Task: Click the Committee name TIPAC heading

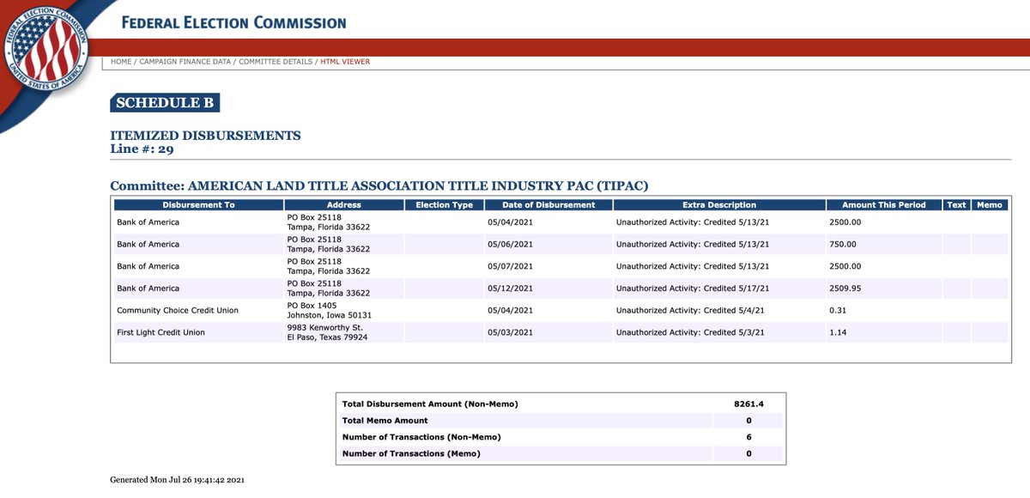Action: (x=379, y=185)
